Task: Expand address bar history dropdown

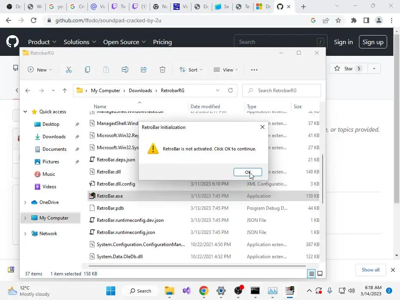Action: [x=217, y=91]
